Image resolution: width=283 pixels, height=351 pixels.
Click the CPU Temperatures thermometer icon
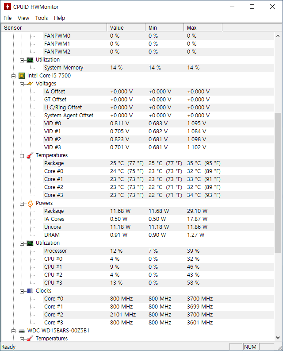pyautogui.click(x=30, y=155)
